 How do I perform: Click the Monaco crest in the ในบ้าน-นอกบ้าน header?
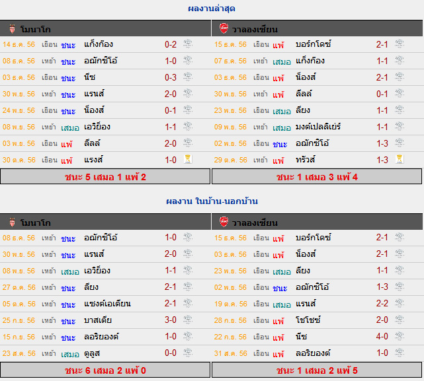tap(12, 223)
